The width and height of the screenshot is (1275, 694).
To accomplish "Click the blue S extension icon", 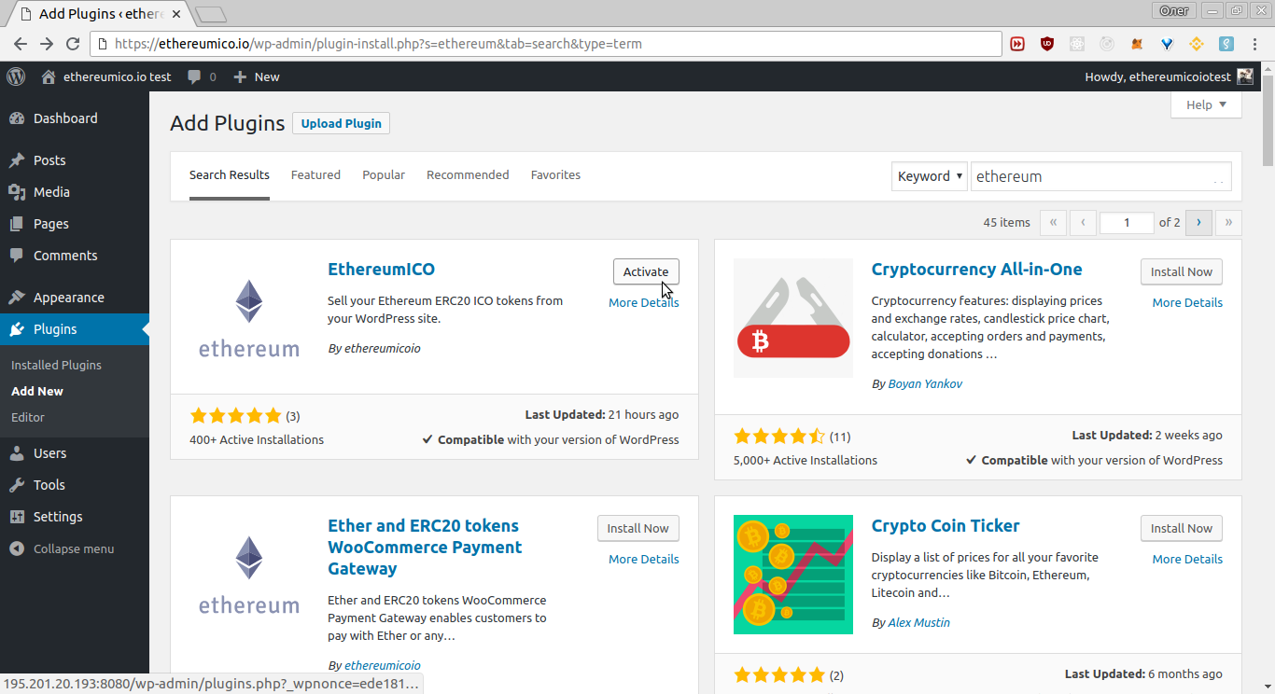I will [1226, 44].
